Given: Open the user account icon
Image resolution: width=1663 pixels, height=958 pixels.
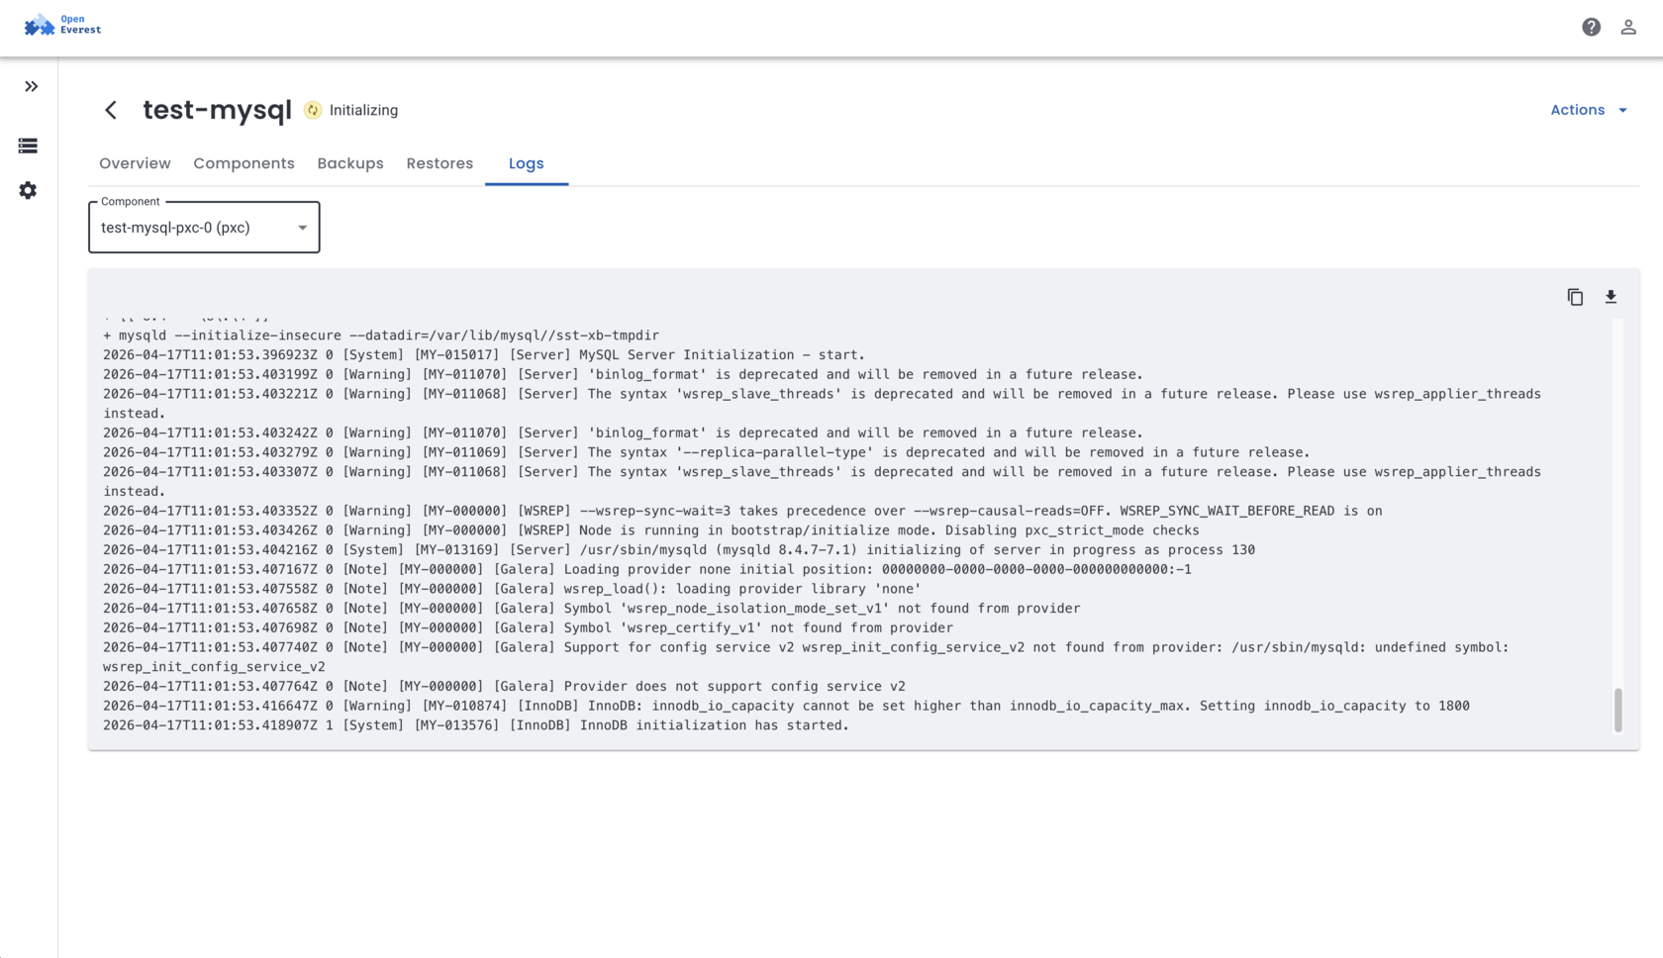Looking at the screenshot, I should 1628,28.
